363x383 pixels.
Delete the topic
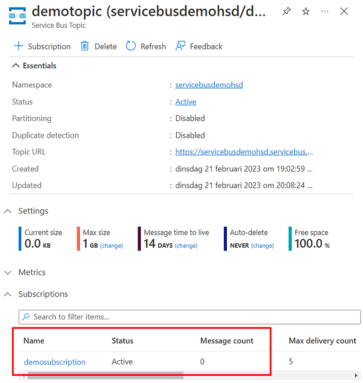[x=98, y=46]
